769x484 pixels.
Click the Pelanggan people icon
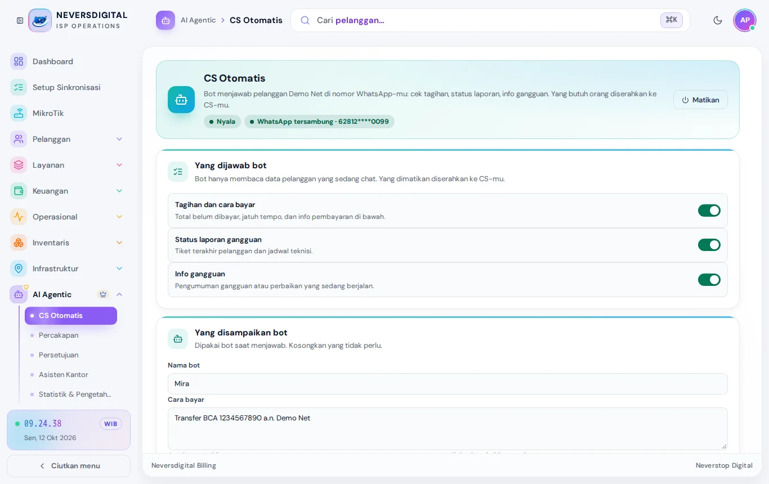[x=19, y=139]
